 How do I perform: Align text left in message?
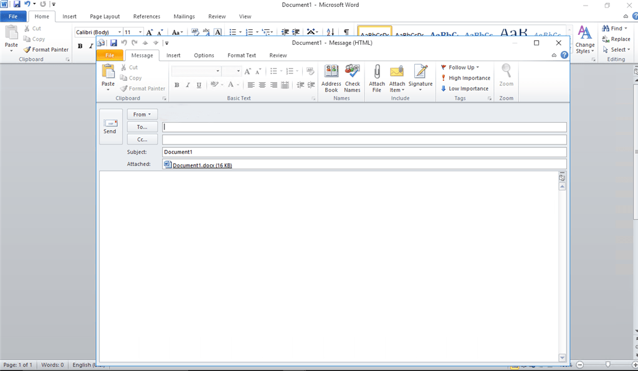pos(251,85)
